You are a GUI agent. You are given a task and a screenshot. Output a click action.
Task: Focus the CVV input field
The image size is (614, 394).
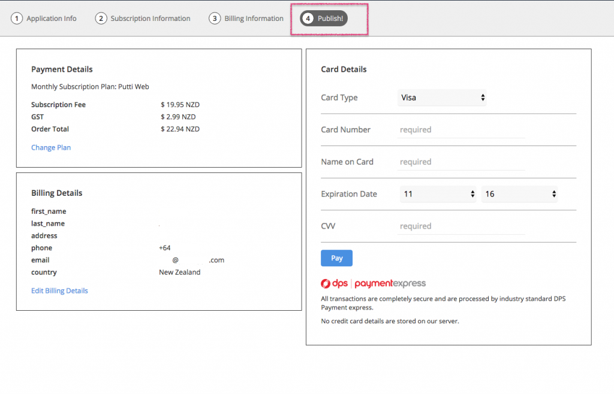(460, 226)
